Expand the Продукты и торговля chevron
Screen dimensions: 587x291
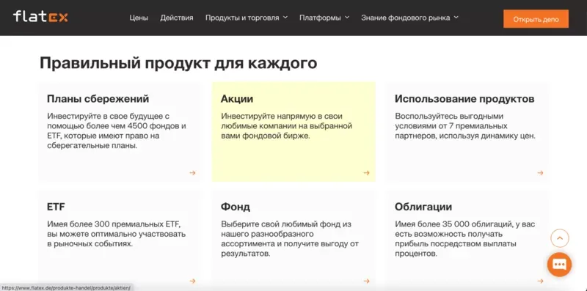coord(285,17)
